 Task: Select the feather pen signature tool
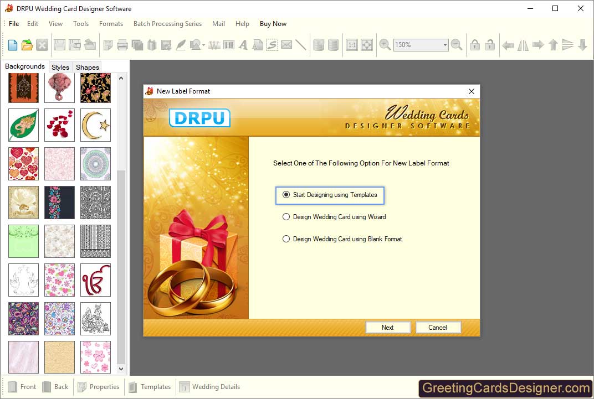click(181, 45)
